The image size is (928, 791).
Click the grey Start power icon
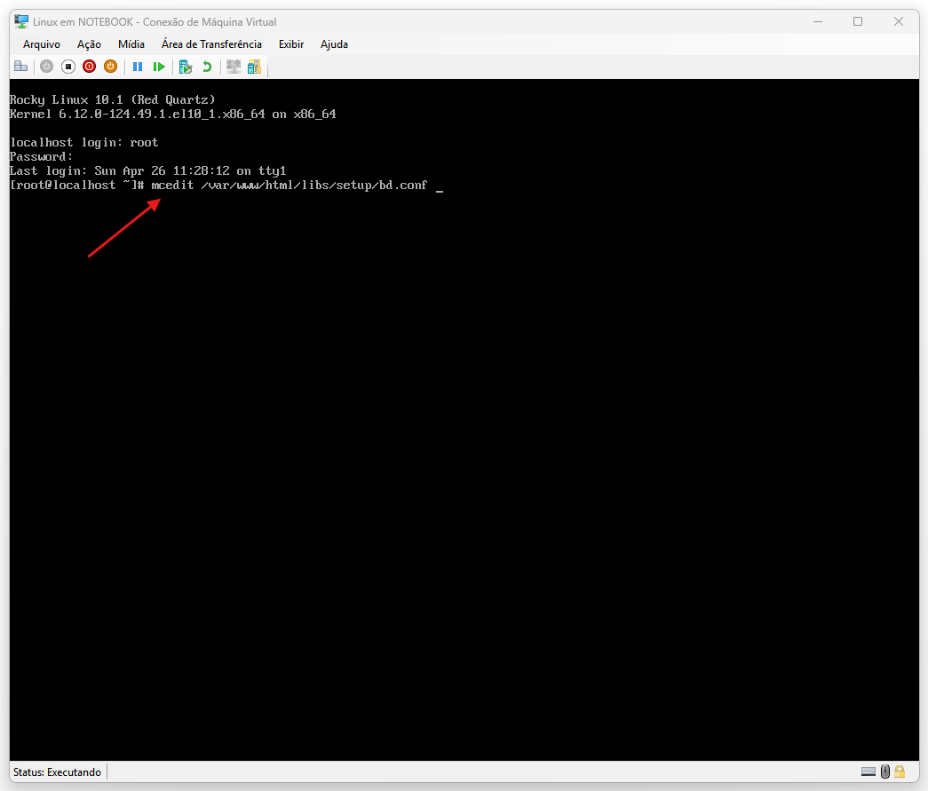46,67
